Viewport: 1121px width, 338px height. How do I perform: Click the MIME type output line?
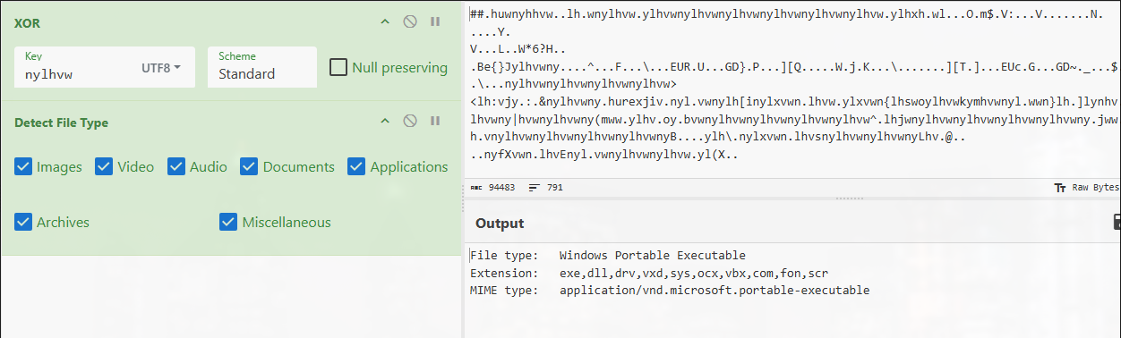[x=670, y=291]
